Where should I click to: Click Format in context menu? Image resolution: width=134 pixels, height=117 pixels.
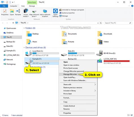(x=78, y=98)
